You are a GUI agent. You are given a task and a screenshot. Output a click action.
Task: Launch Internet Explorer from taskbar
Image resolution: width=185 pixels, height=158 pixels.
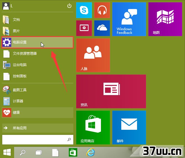pos(91,152)
